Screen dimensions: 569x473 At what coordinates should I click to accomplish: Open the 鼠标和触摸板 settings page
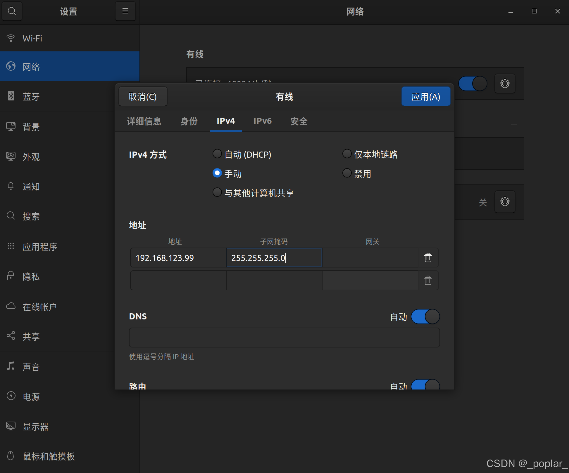click(x=49, y=456)
